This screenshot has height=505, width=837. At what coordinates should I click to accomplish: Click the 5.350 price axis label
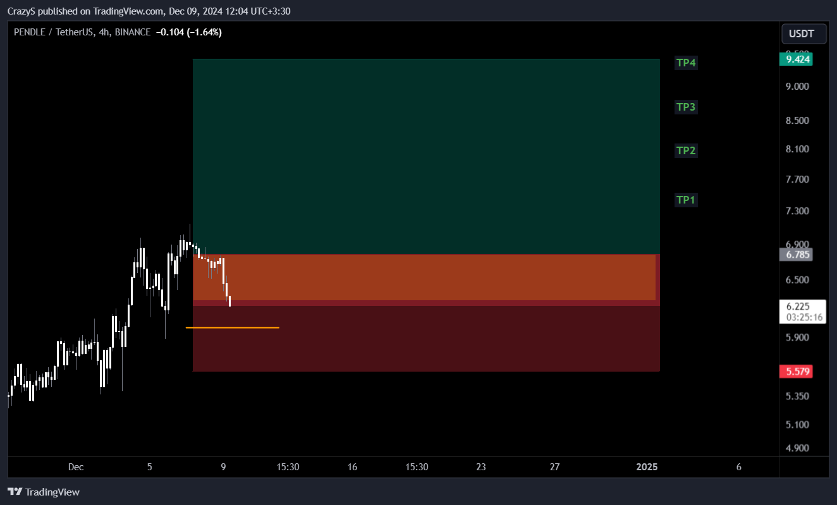point(798,396)
